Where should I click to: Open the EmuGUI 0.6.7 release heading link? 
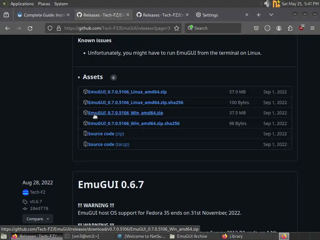111,184
